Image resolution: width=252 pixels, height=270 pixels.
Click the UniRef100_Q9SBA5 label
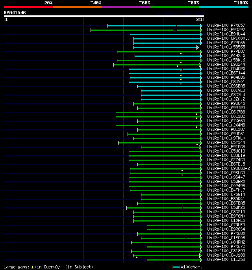pyautogui.click(x=226, y=86)
